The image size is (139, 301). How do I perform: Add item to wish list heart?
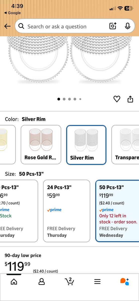click(117, 99)
